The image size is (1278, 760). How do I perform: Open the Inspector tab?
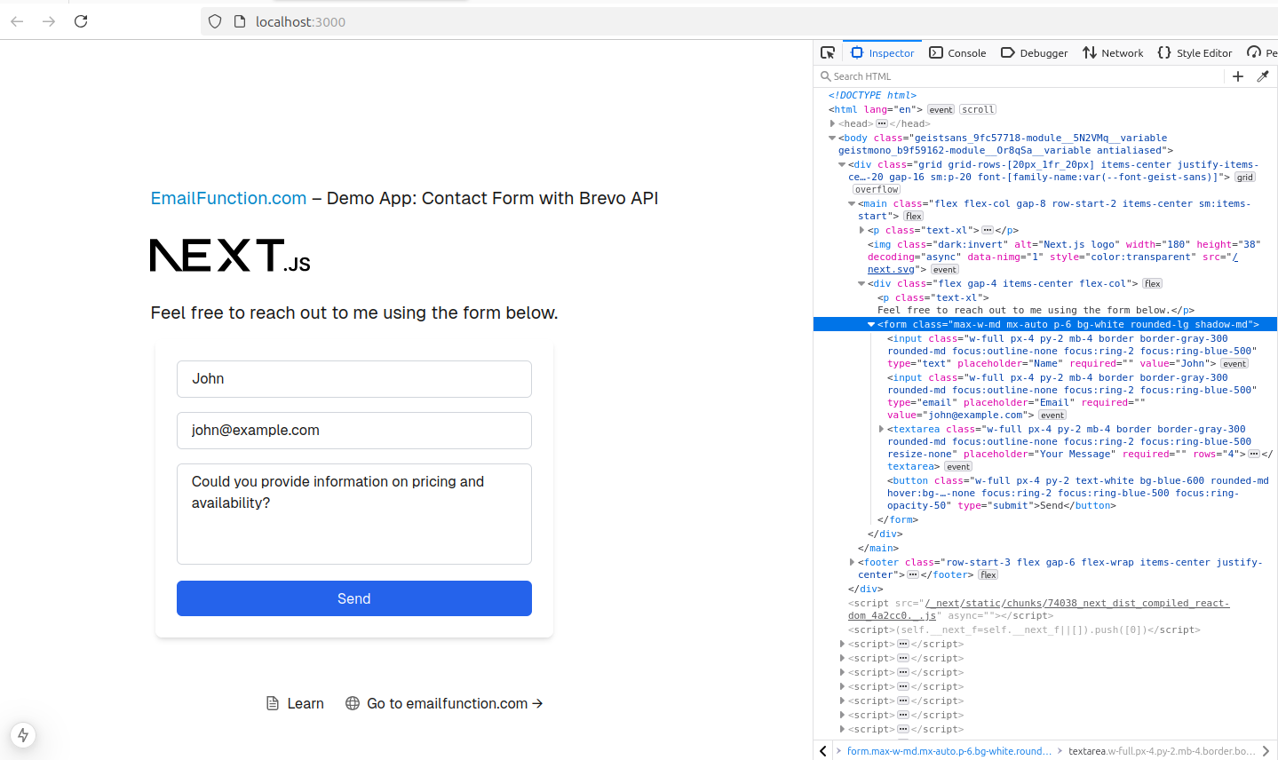click(882, 52)
